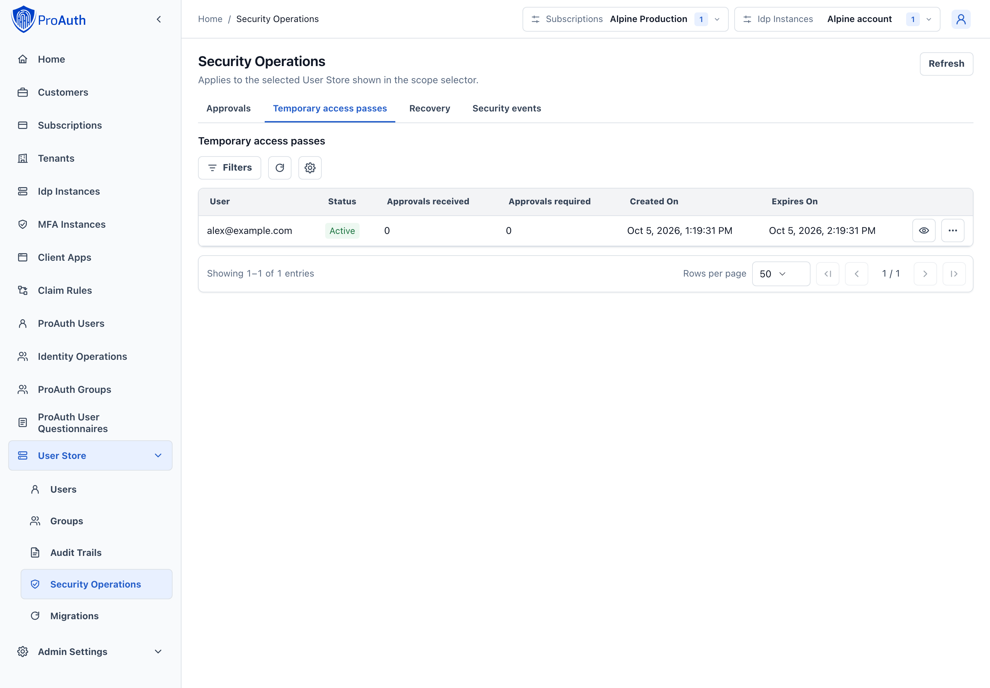
Task: Open Audit Trails under User Store
Action: click(x=97, y=553)
